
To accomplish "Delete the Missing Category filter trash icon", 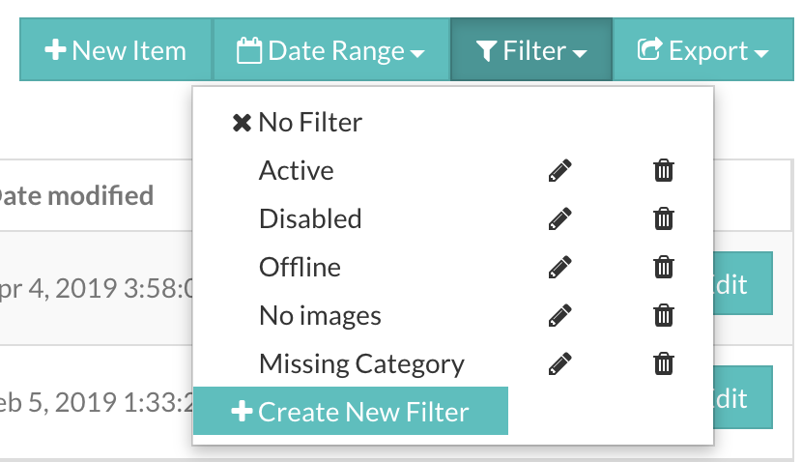I will pyautogui.click(x=664, y=363).
